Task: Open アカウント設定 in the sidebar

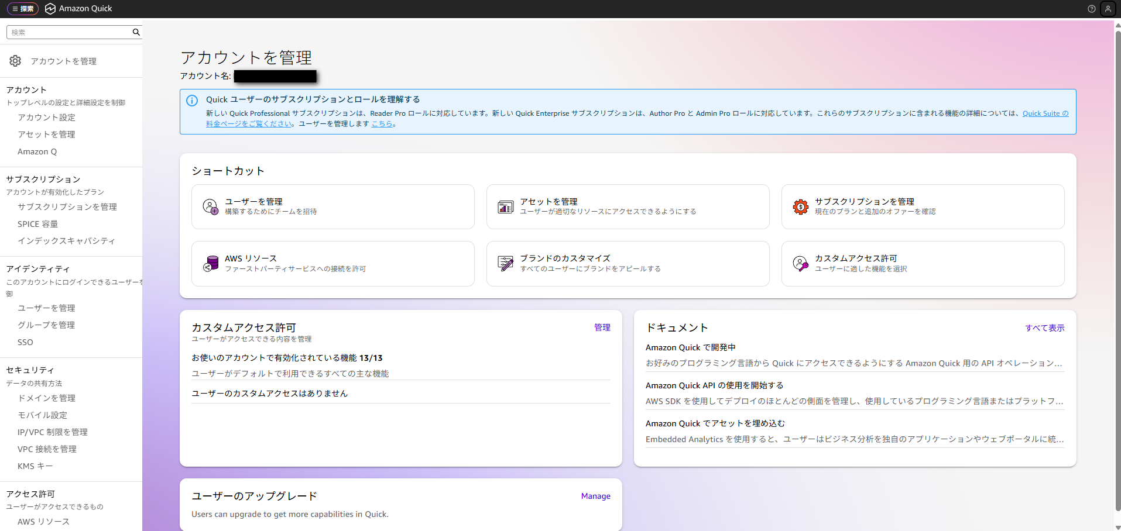Action: [46, 118]
